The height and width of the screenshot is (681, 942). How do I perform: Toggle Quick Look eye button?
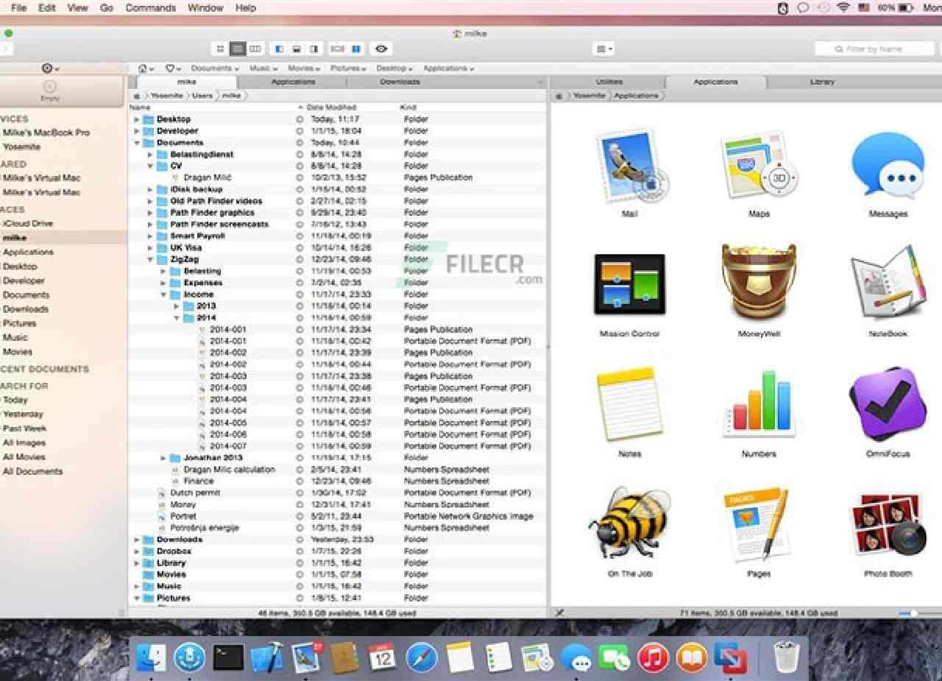coord(381,49)
